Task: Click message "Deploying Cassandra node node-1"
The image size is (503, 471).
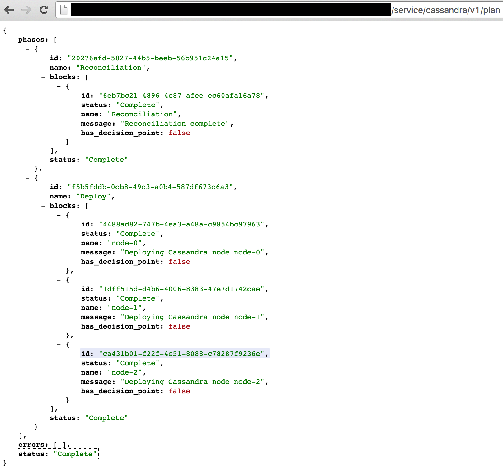Action: (x=193, y=317)
